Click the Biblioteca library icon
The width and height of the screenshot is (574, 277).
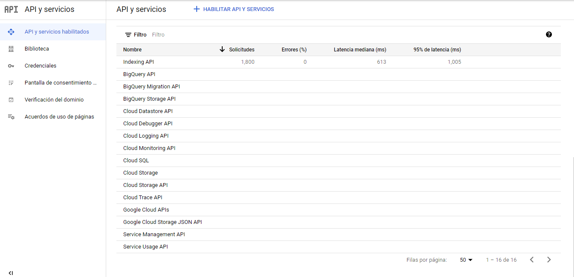[11, 49]
